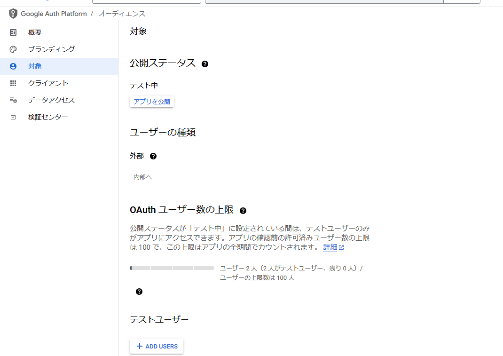Viewport: 503px width, 356px height.
Task: Click the OAuth user count progress bar
Action: (x=172, y=268)
